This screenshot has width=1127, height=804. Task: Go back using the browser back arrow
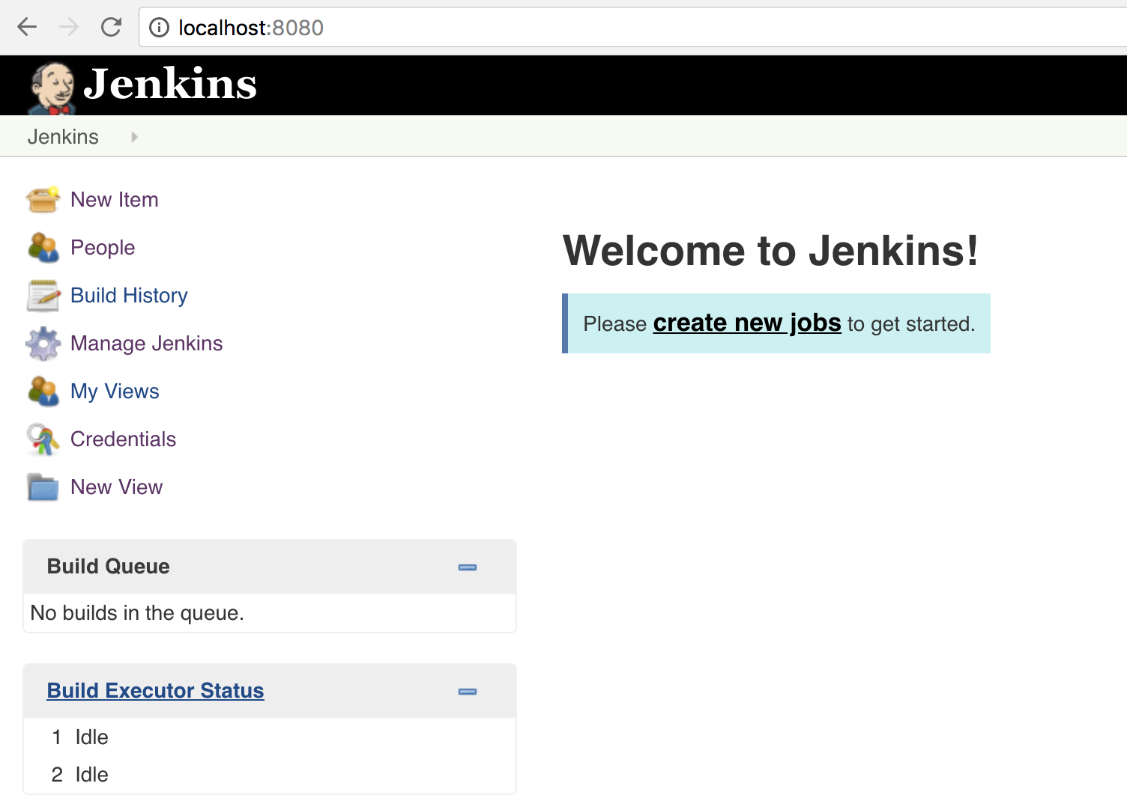[27, 28]
